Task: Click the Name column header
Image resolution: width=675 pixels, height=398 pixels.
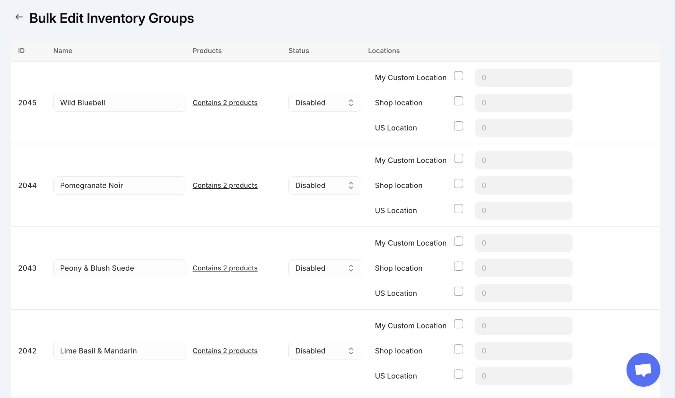Action: coord(63,51)
